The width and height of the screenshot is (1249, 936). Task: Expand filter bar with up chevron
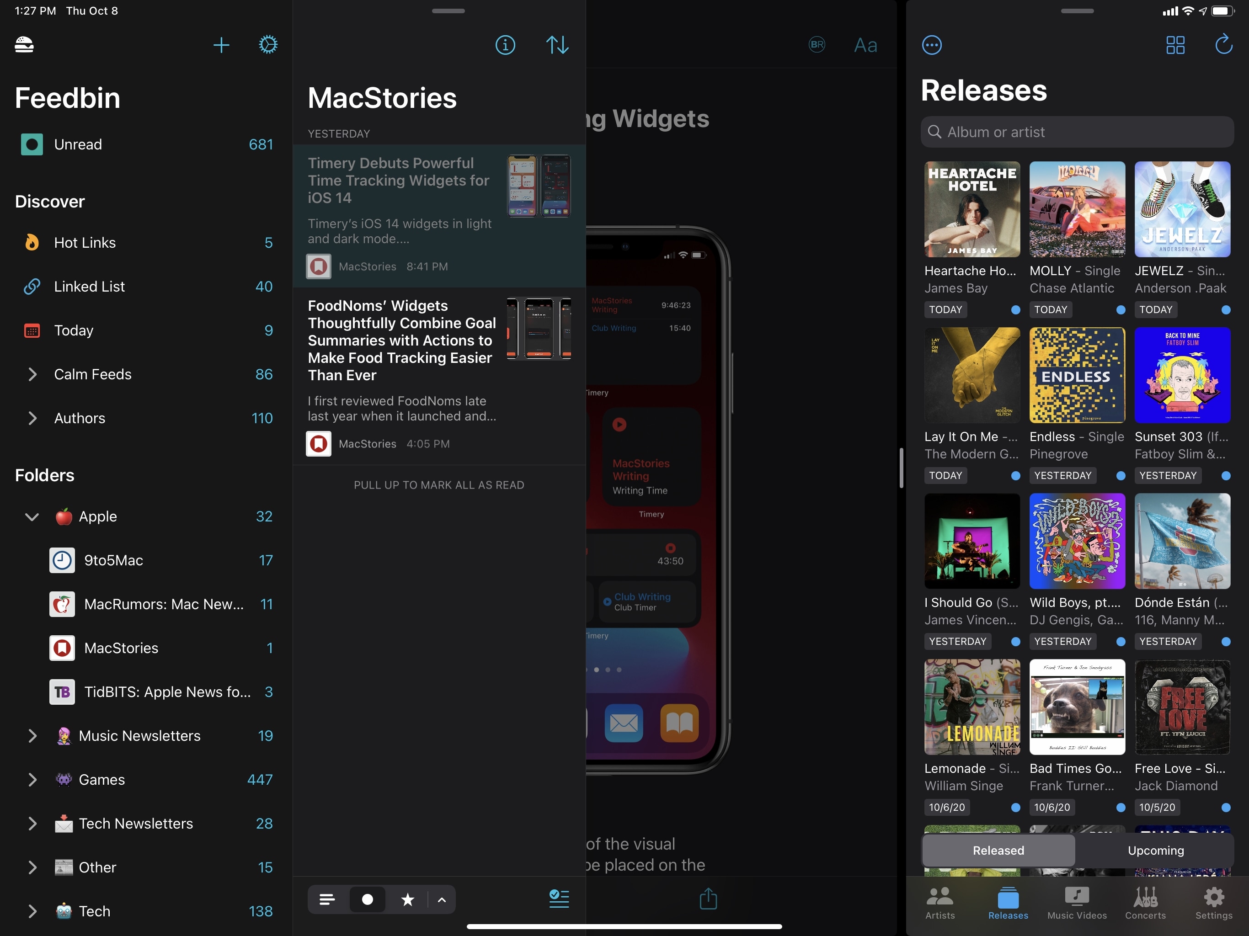click(x=442, y=899)
